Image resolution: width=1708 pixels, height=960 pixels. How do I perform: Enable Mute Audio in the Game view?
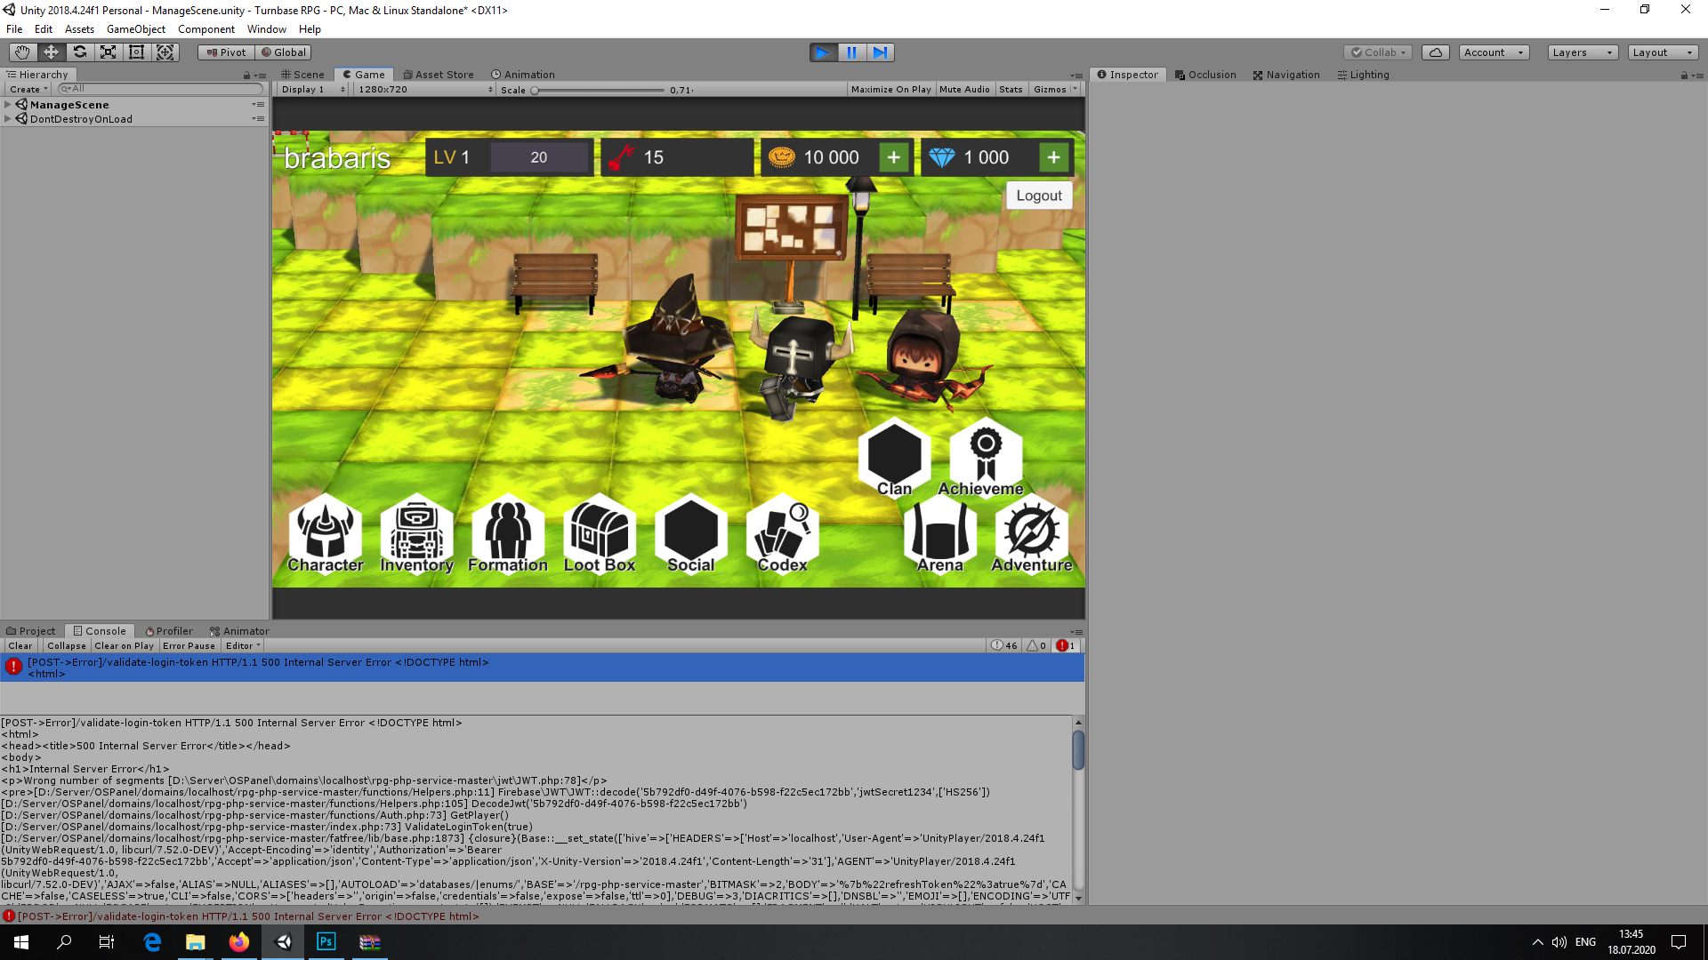(964, 89)
